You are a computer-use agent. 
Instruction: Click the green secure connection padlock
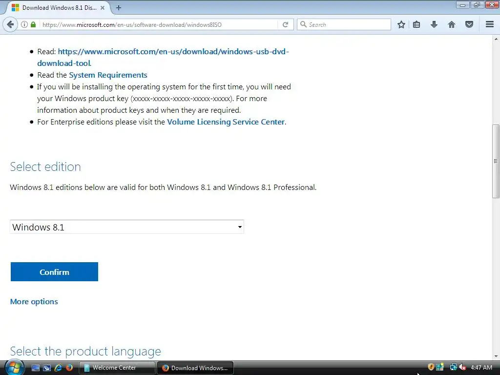pyautogui.click(x=33, y=24)
